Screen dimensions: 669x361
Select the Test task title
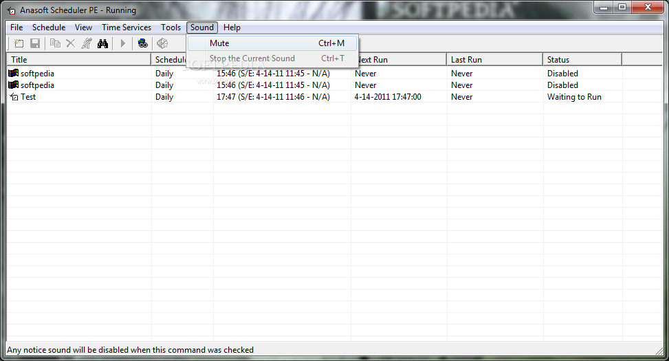tap(28, 97)
